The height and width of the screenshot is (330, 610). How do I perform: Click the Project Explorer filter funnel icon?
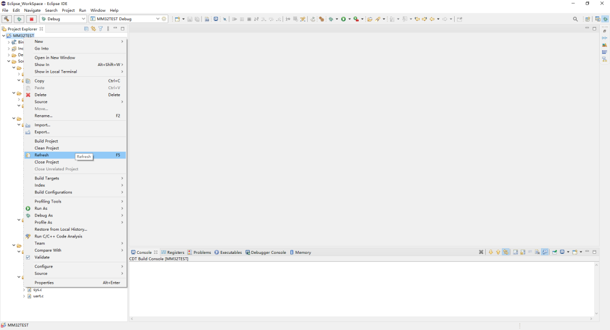[101, 29]
